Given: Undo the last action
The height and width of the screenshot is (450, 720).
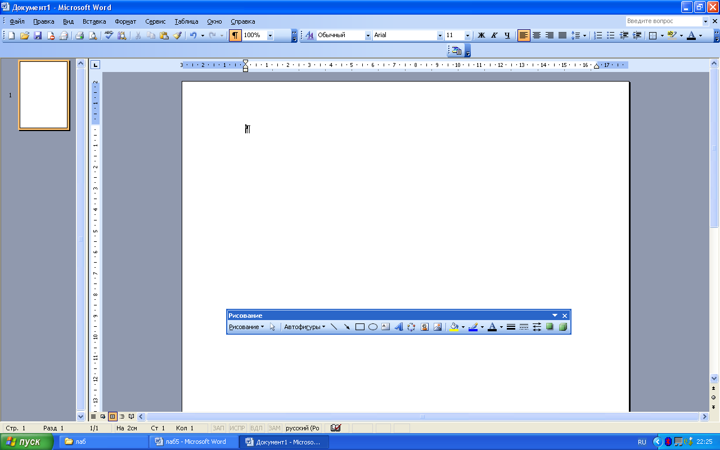Looking at the screenshot, I should pos(193,35).
